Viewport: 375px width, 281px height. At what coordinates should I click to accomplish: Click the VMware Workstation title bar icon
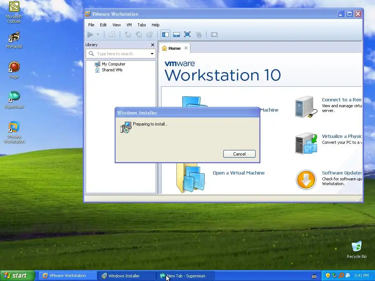[88, 14]
